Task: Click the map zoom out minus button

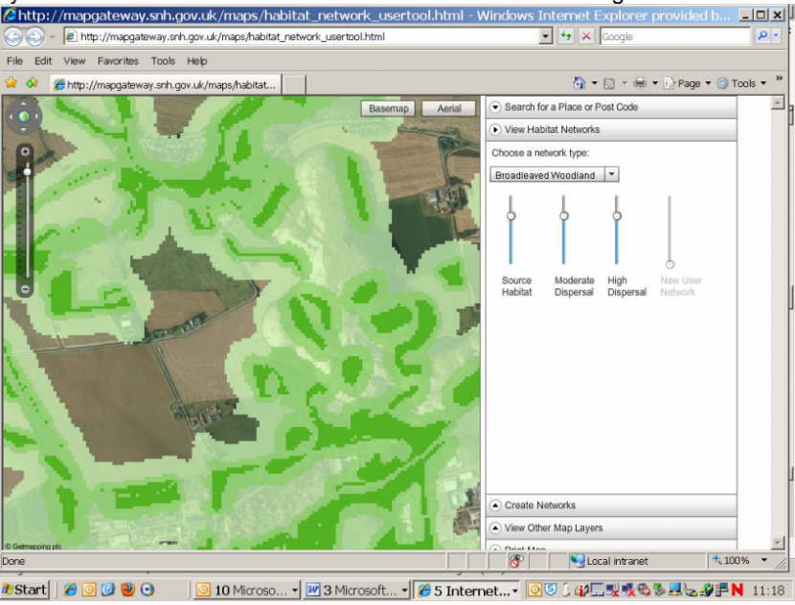Action: click(x=25, y=289)
